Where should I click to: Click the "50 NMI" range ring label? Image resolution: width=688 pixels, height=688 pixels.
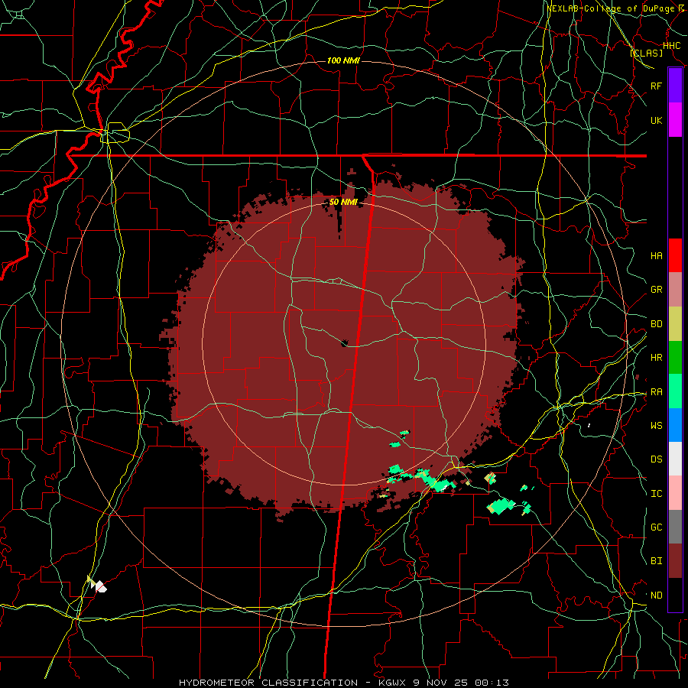[x=343, y=202]
